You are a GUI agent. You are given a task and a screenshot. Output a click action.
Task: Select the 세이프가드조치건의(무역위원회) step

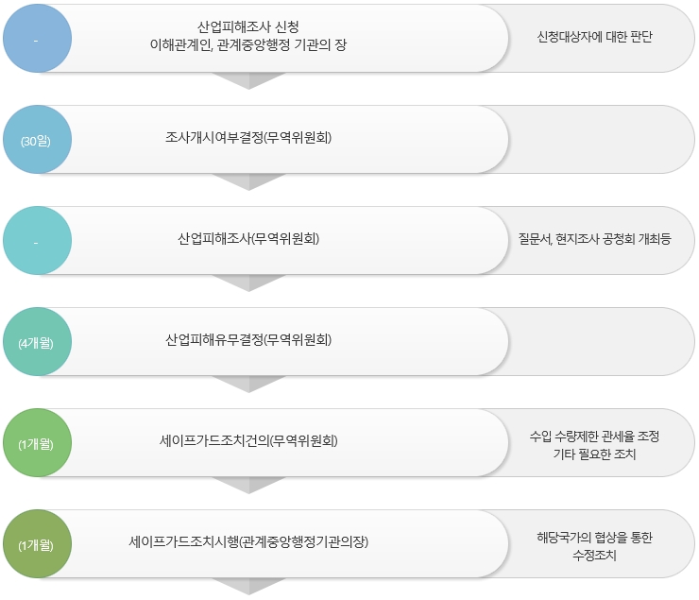248,441
